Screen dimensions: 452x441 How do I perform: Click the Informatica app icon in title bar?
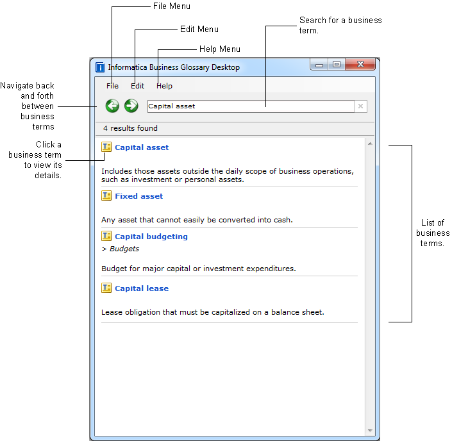pyautogui.click(x=100, y=67)
